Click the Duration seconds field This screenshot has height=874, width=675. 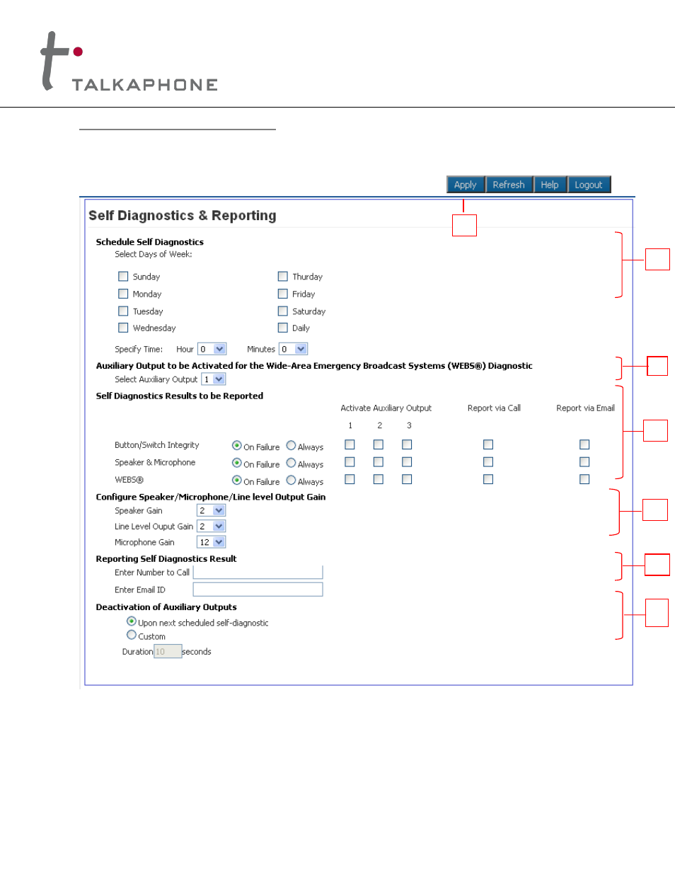tap(168, 651)
